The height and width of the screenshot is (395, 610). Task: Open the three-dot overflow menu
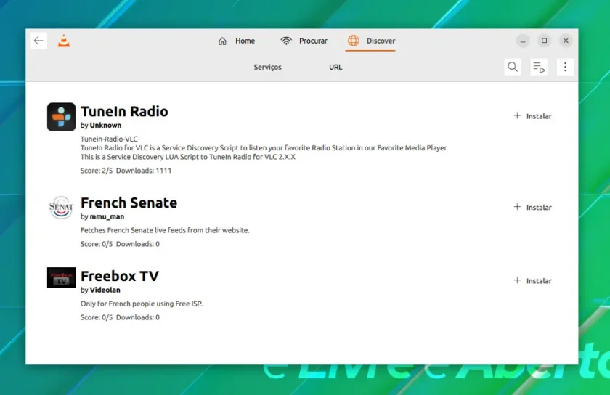[565, 67]
